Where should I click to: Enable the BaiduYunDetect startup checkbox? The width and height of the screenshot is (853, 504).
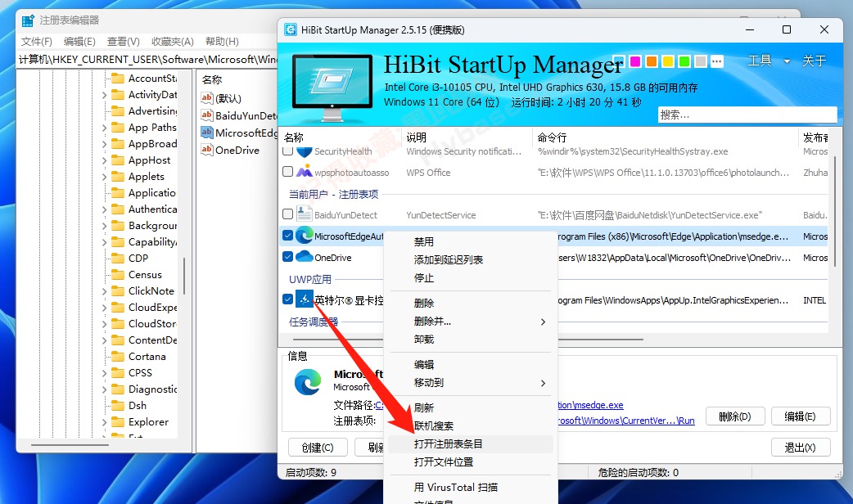tap(288, 214)
